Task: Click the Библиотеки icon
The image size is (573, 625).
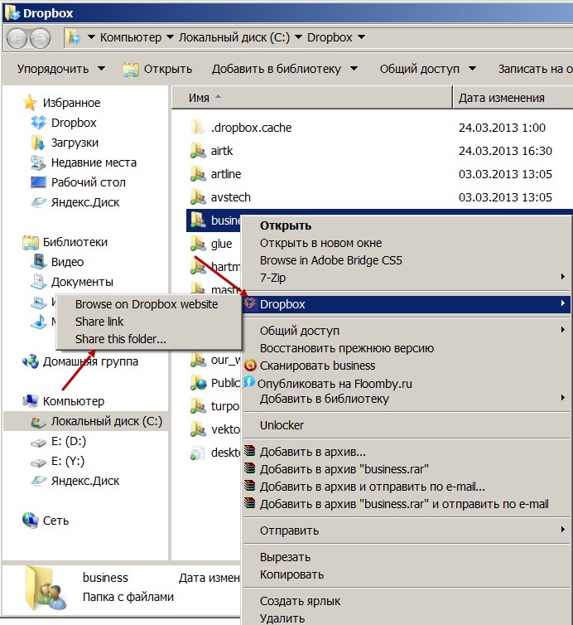Action: 31,242
